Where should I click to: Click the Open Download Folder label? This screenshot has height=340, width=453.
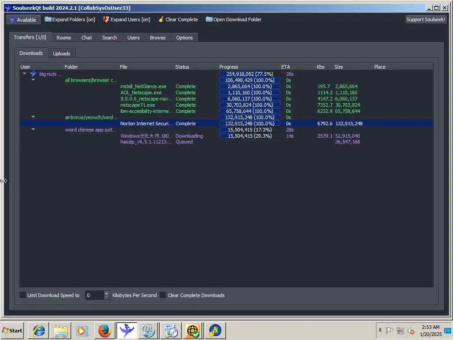click(x=237, y=19)
